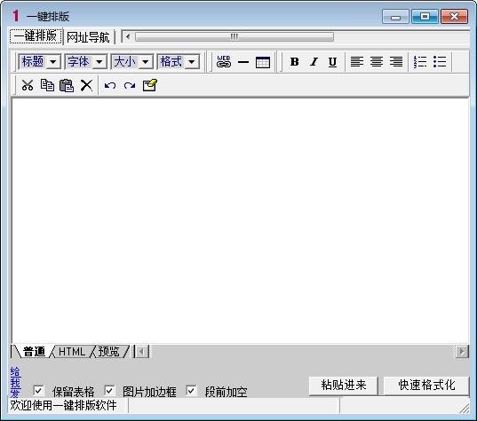The image size is (477, 421).
Task: Switch to the 网址导航 tab
Action: [88, 37]
